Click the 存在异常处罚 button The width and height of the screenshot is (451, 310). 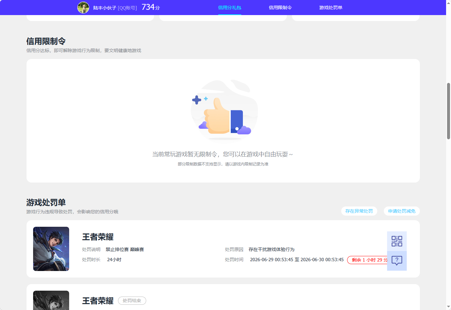[359, 211]
